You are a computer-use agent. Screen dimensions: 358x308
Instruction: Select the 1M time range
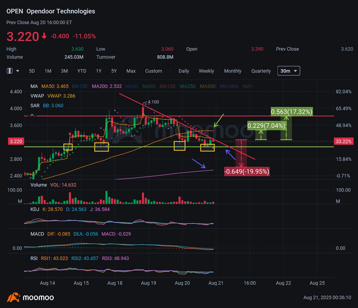click(x=48, y=71)
